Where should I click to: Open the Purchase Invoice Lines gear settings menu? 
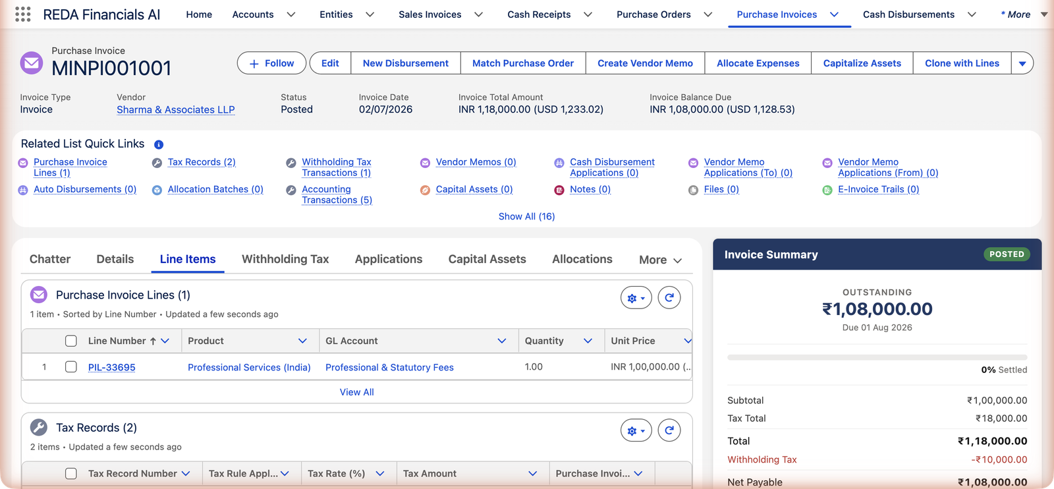click(x=636, y=298)
